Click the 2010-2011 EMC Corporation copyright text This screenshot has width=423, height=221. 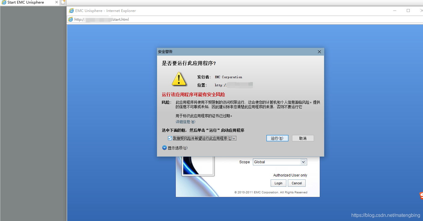point(271,192)
